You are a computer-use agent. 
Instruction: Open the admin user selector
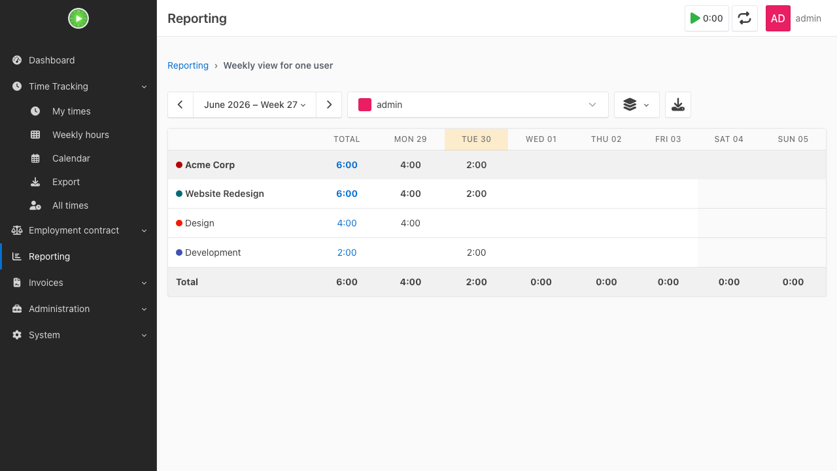478,105
